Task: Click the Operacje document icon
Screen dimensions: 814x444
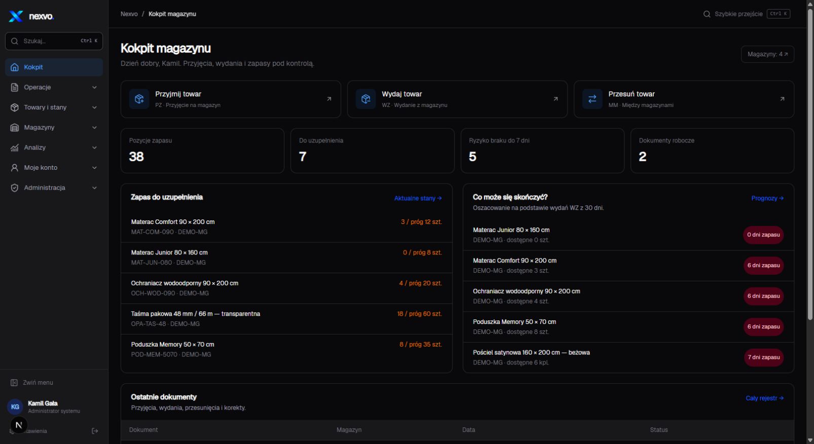Action: (x=15, y=87)
